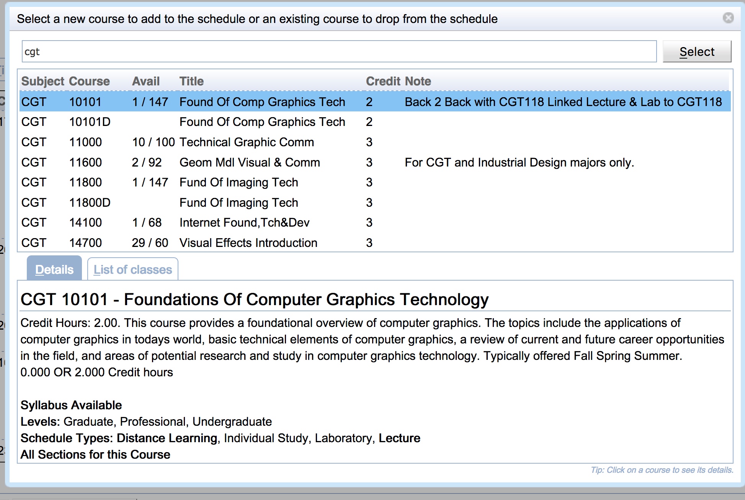Click availability 2 / 92 cell
The width and height of the screenshot is (745, 500).
click(147, 162)
